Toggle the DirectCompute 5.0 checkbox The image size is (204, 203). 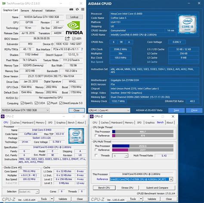(61, 103)
